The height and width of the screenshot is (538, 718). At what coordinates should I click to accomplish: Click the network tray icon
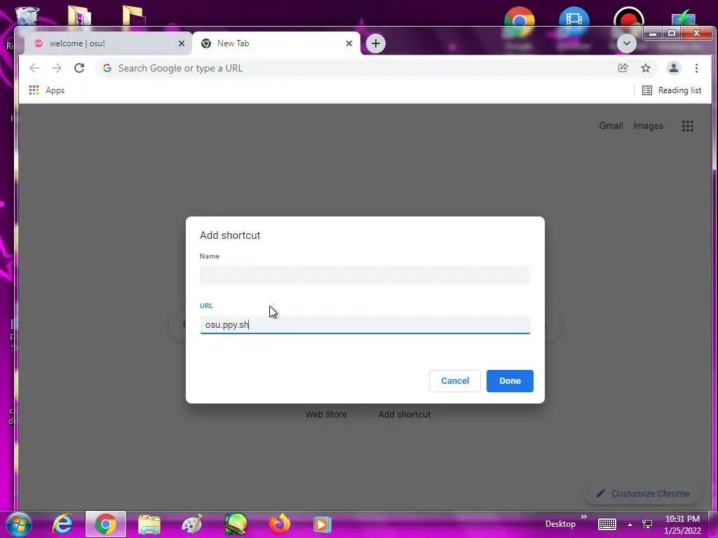[x=647, y=524]
